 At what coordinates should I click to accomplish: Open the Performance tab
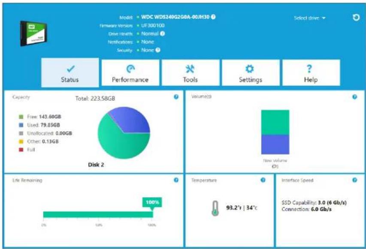point(130,73)
